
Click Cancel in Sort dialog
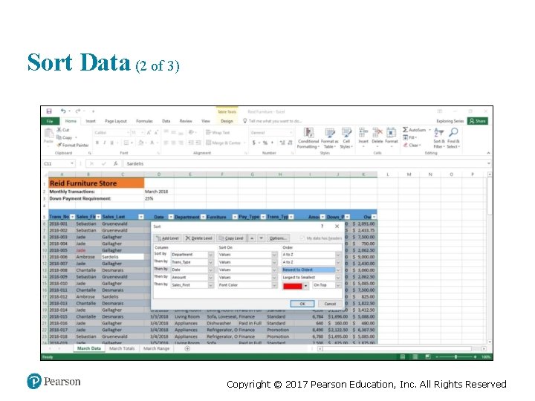[330, 304]
